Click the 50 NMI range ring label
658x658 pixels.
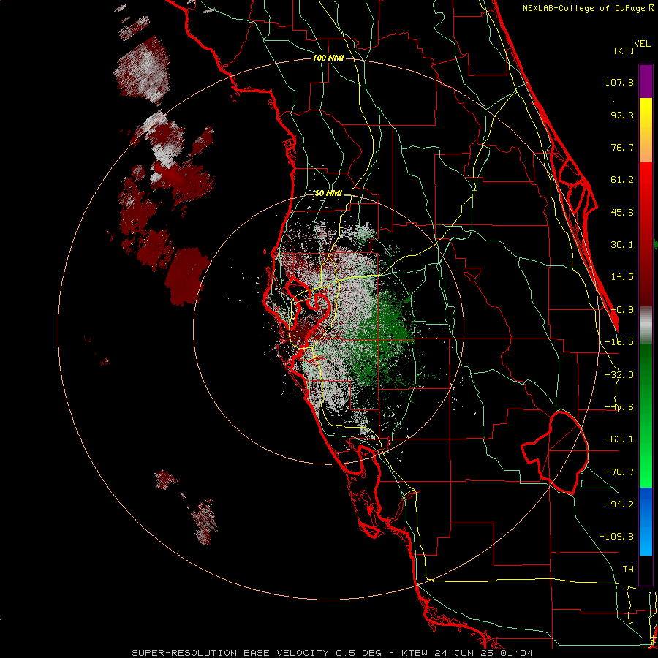328,193
